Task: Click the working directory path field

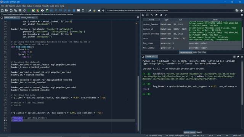Action: [x=170, y=10]
